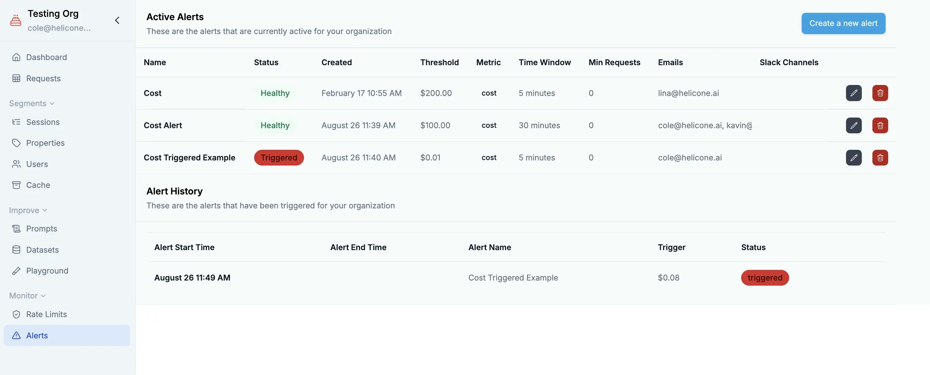View the Users page
Viewport: 930px width, 375px height.
pyautogui.click(x=37, y=164)
